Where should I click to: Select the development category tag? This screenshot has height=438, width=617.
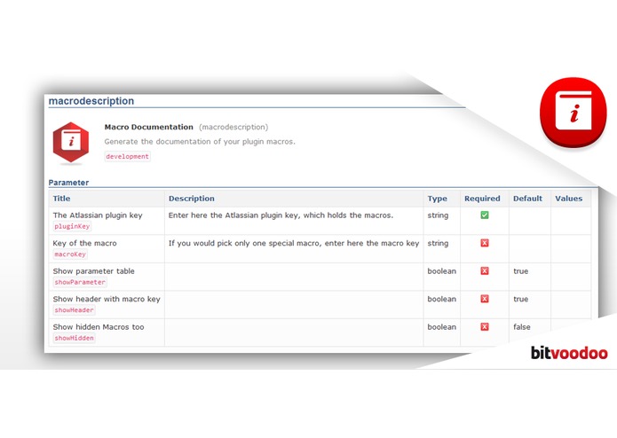click(x=128, y=156)
